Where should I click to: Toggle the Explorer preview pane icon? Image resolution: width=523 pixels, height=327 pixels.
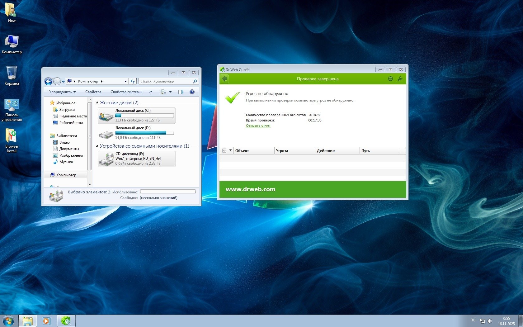point(181,92)
